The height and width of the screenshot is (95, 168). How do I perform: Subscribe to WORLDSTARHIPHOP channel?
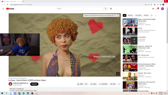click(x=34, y=84)
